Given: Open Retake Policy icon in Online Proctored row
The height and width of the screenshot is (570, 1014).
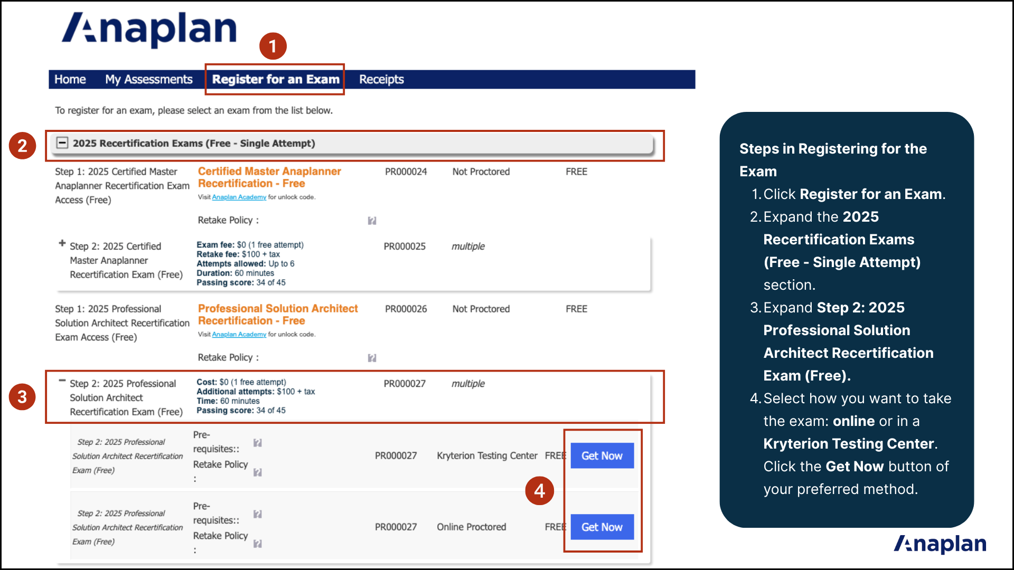Looking at the screenshot, I should point(257,544).
